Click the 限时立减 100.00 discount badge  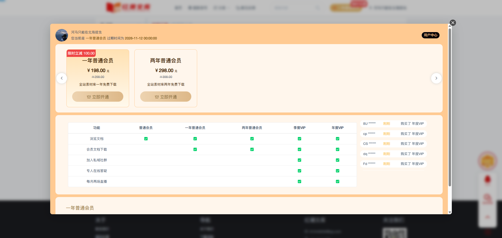coord(81,53)
